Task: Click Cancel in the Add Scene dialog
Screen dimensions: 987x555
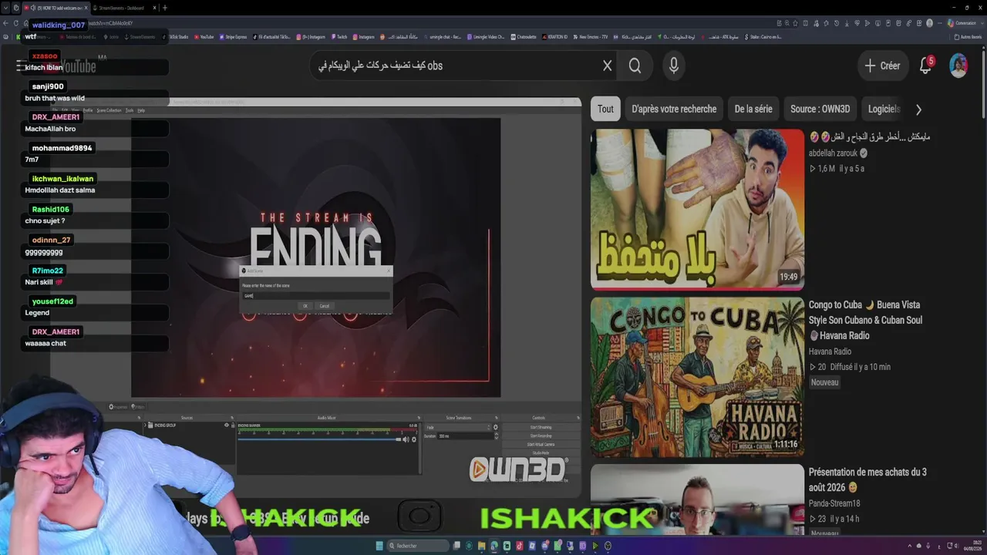Action: click(x=325, y=306)
